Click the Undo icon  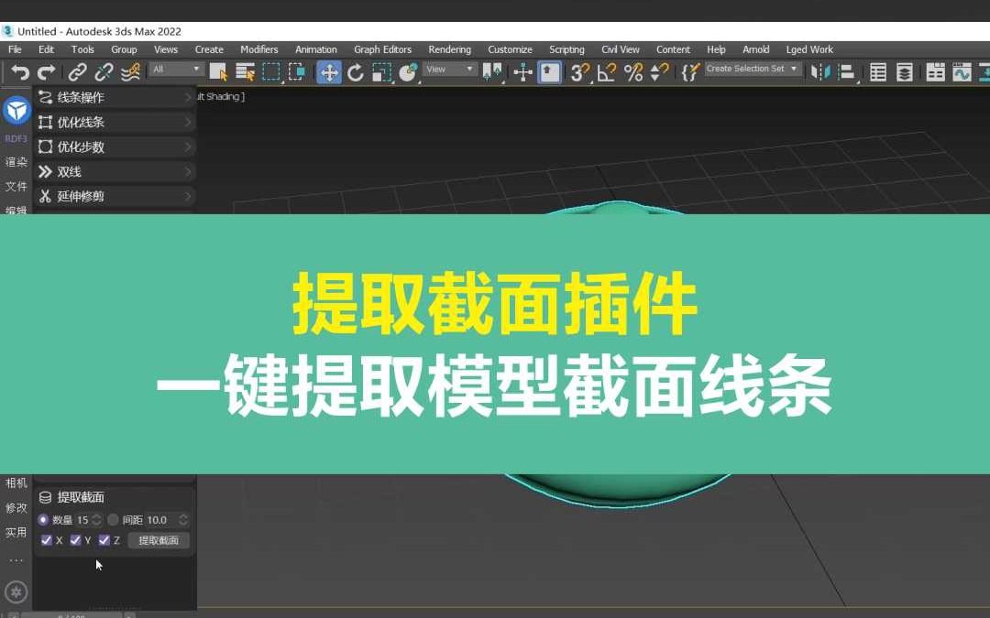tap(18, 71)
